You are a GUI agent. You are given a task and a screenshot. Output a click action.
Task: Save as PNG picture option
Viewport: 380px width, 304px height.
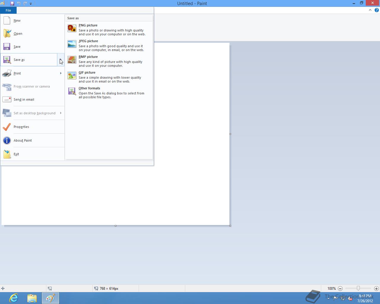pyautogui.click(x=109, y=30)
